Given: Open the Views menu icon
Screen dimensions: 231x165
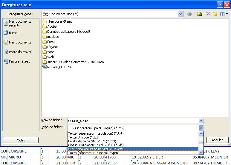Looking at the screenshot, I should click(x=222, y=14).
